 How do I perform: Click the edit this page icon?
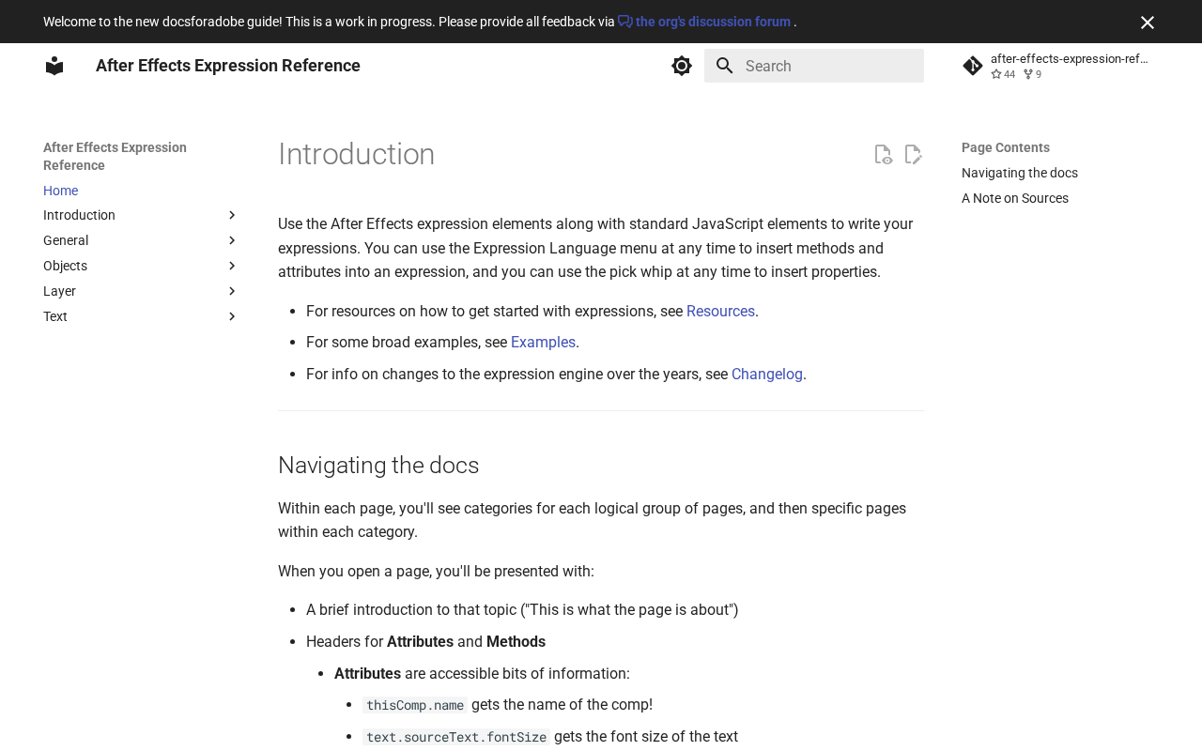(913, 155)
